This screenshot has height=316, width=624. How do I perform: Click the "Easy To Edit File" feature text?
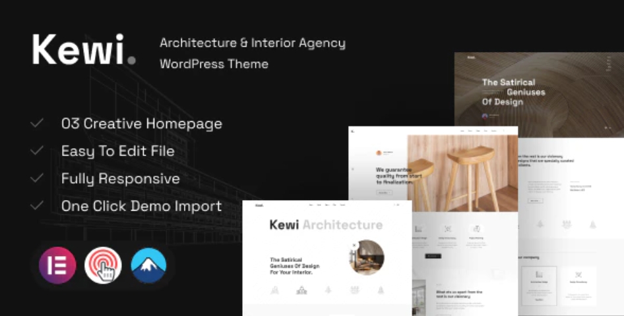[118, 151]
